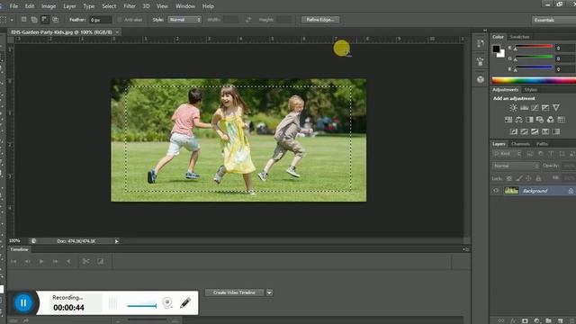The height and width of the screenshot is (324, 576).
Task: Pause the screen recording
Action: pyautogui.click(x=23, y=302)
